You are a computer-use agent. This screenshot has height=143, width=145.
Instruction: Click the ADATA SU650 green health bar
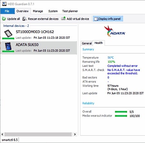pyautogui.click(x=8, y=51)
